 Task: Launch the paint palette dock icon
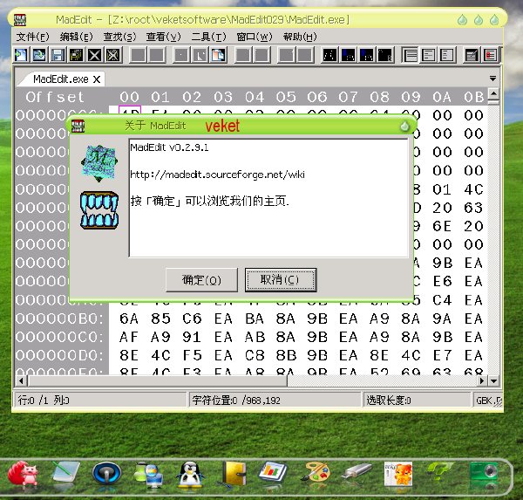[x=316, y=472]
